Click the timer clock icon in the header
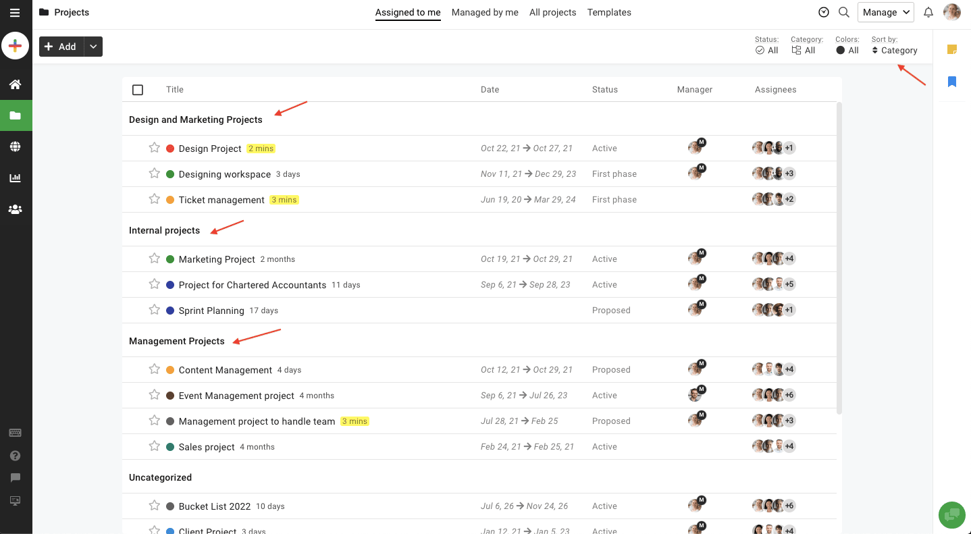The width and height of the screenshot is (971, 534). click(823, 12)
